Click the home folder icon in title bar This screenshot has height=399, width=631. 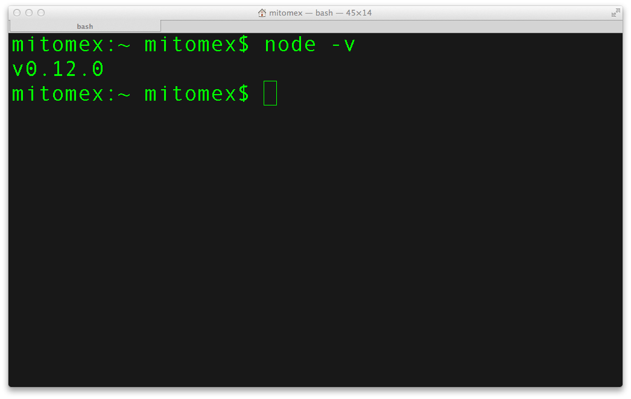click(x=262, y=13)
